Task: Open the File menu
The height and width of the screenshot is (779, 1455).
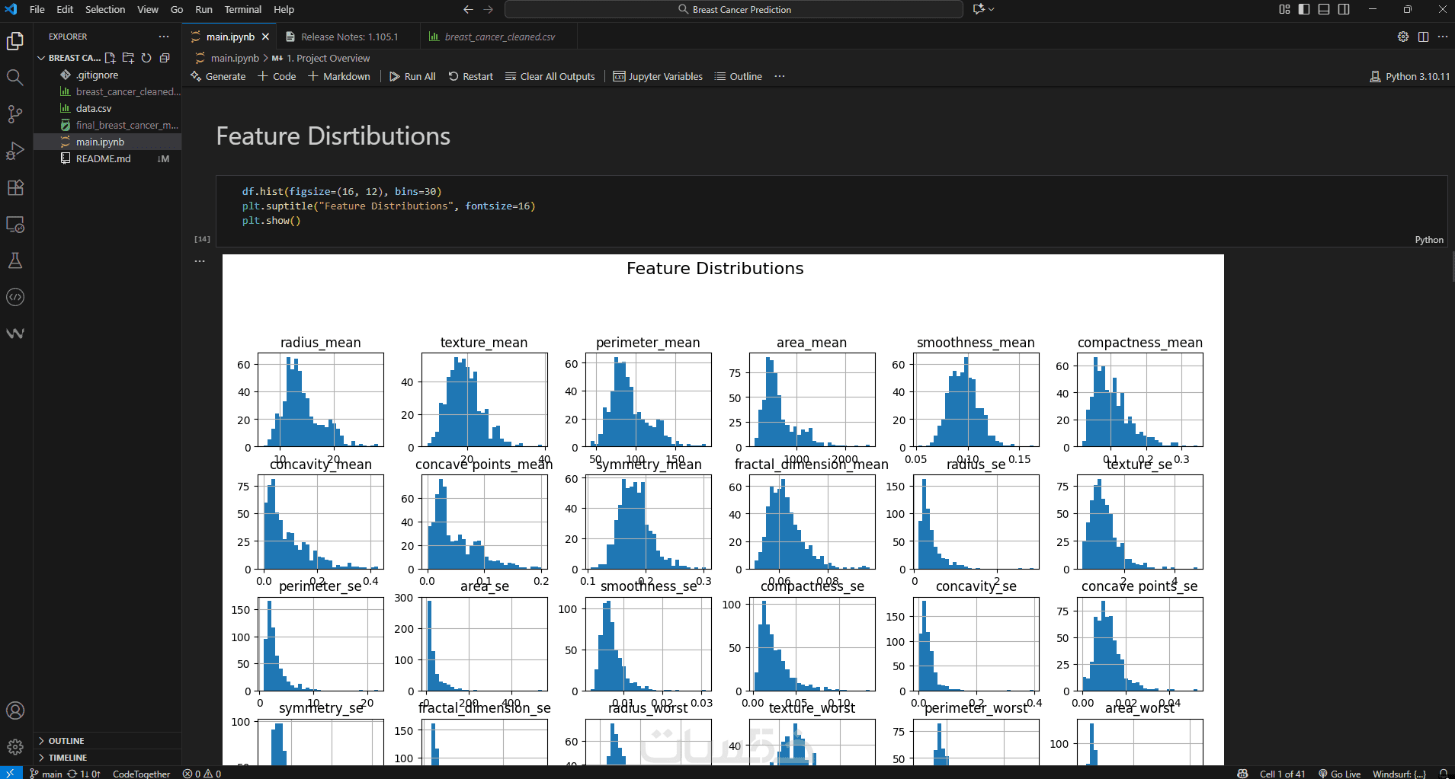Action: point(37,9)
